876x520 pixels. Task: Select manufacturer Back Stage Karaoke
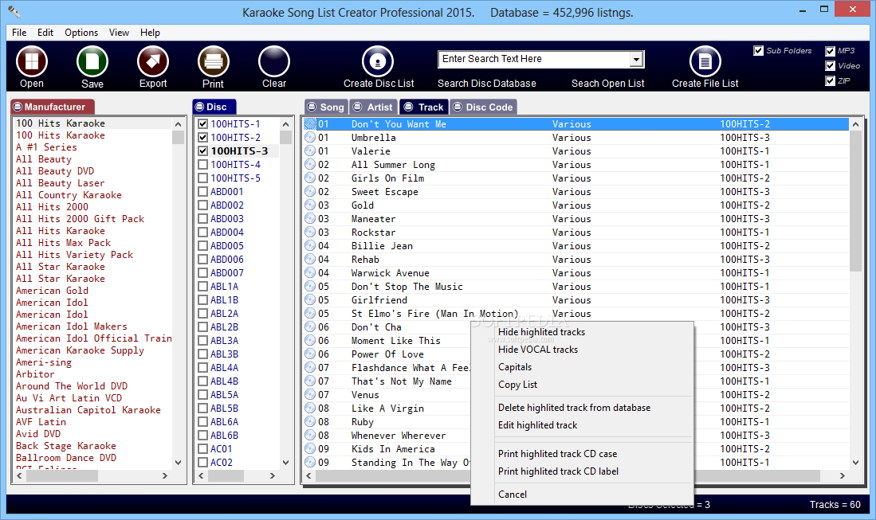click(66, 446)
